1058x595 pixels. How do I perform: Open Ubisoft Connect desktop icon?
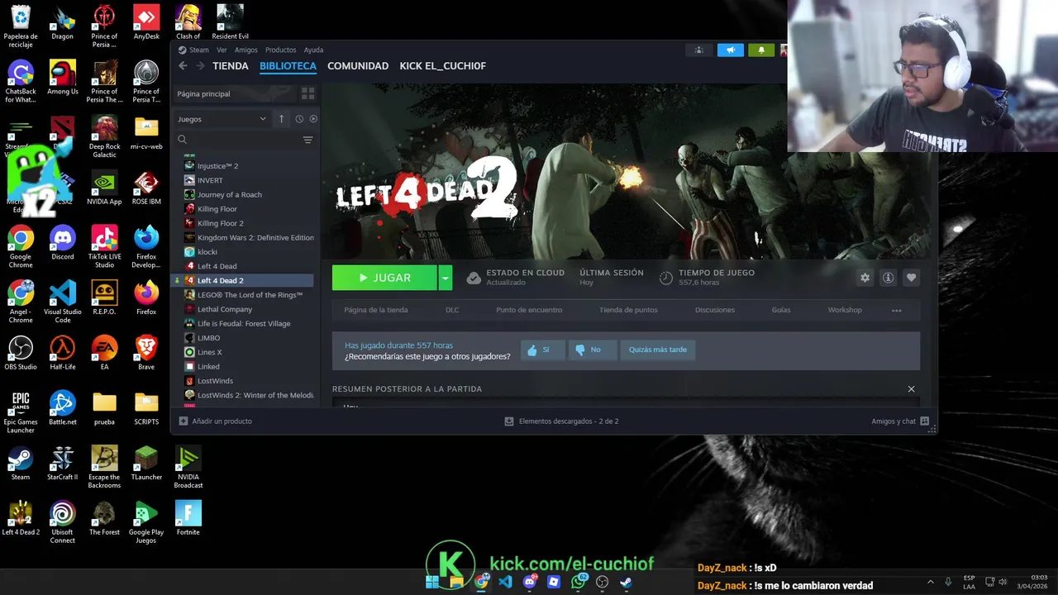click(63, 523)
